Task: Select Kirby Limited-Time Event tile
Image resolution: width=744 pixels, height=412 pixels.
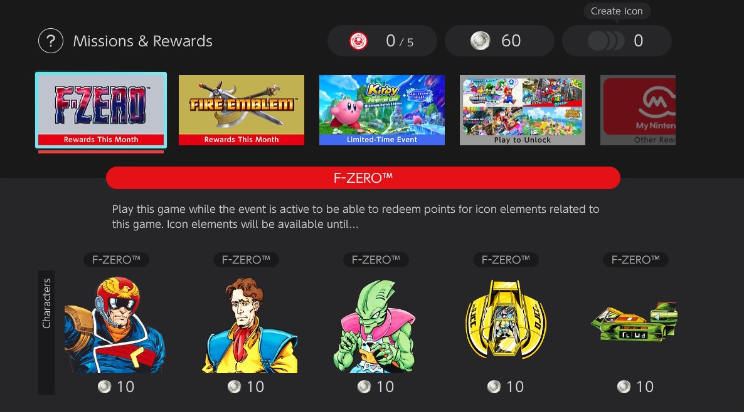Action: 382,110
